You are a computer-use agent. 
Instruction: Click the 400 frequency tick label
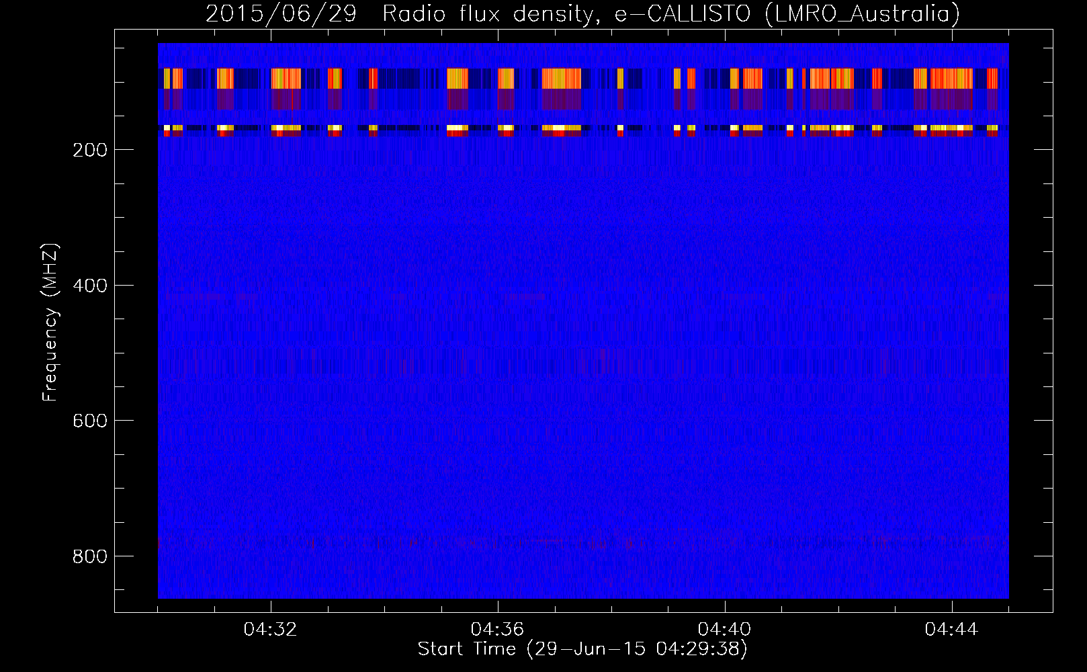pyautogui.click(x=90, y=286)
